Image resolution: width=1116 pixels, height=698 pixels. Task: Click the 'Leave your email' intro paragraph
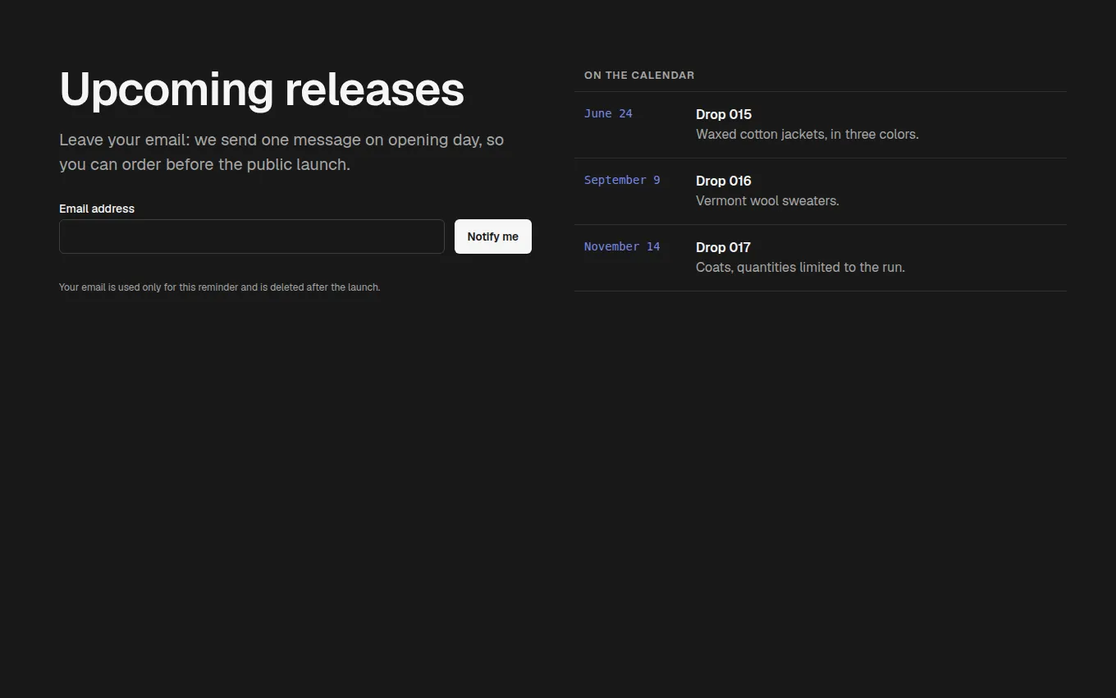[x=281, y=152]
